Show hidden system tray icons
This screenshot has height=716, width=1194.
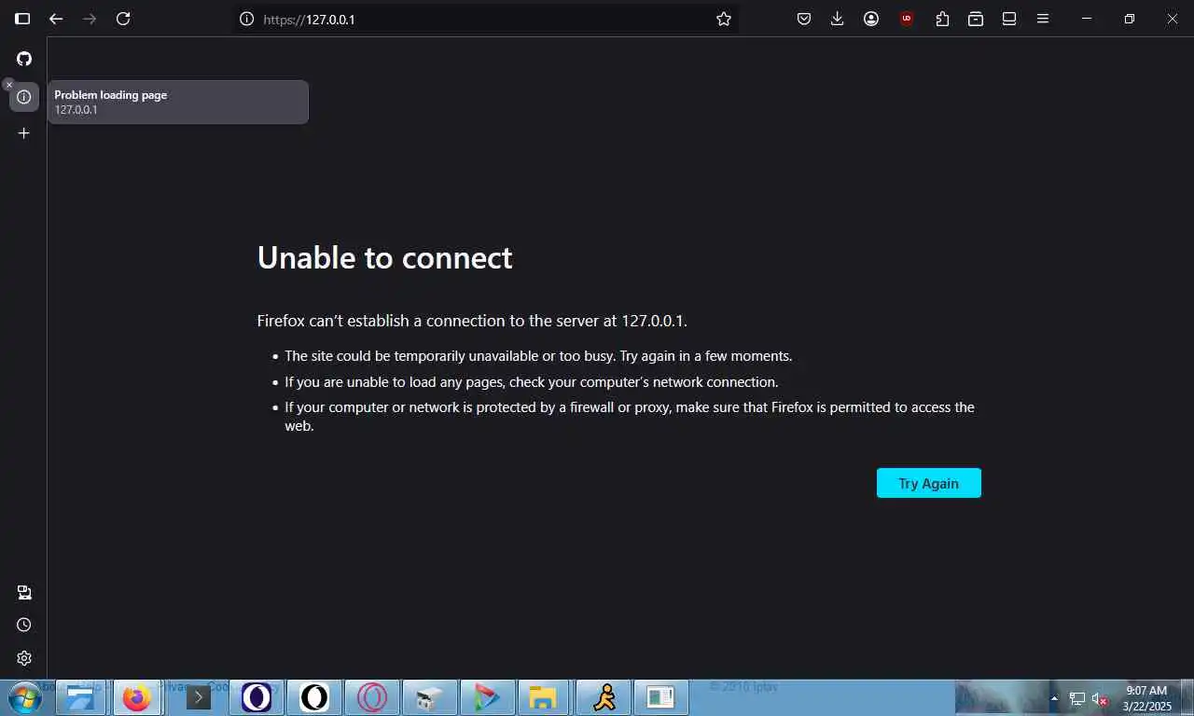pyautogui.click(x=1055, y=698)
